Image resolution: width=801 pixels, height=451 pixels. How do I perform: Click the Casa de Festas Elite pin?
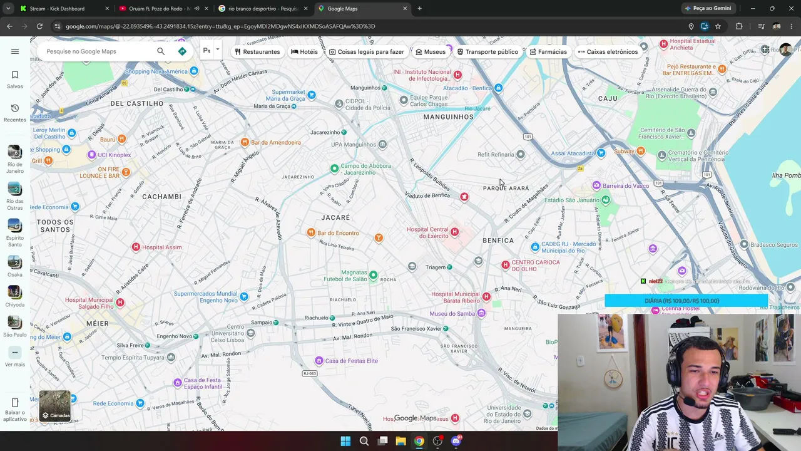319,361
